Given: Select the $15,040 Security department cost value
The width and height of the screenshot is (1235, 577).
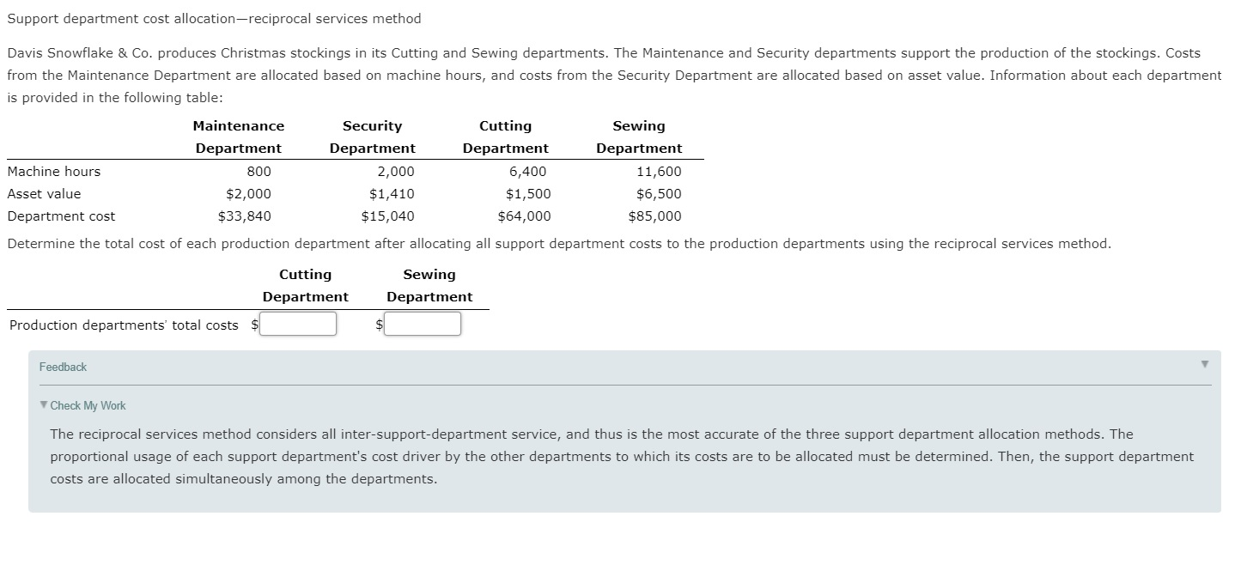Looking at the screenshot, I should (387, 216).
